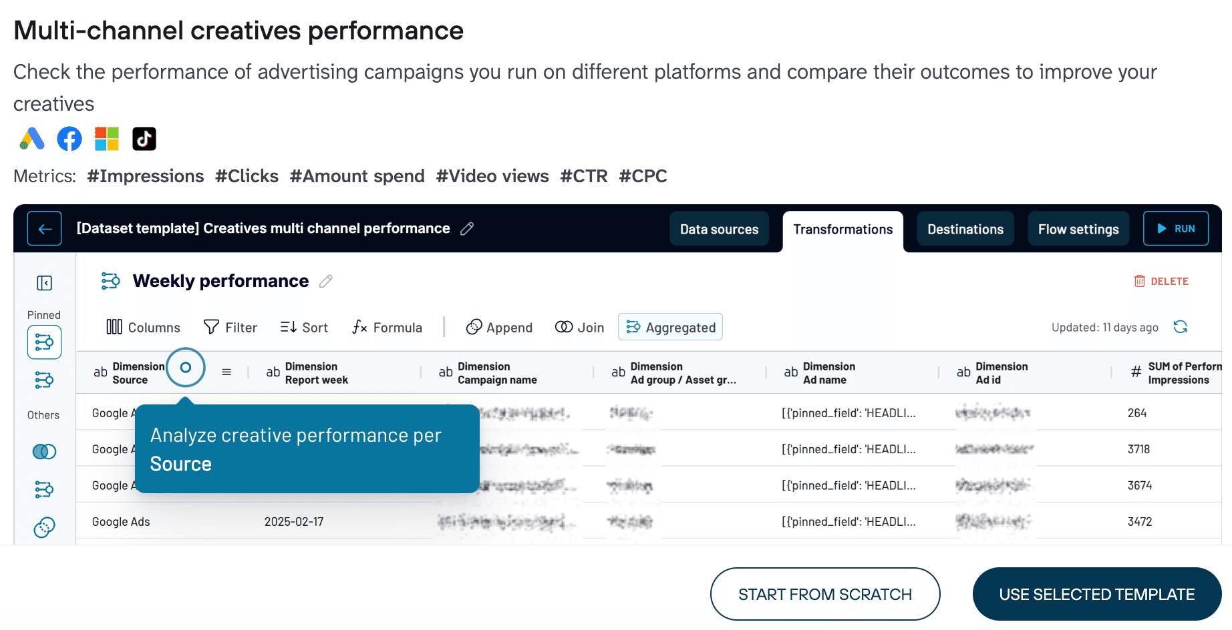Open the Data sources tab

click(720, 229)
